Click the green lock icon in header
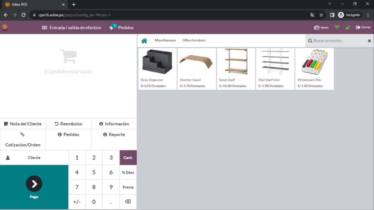 (347, 27)
